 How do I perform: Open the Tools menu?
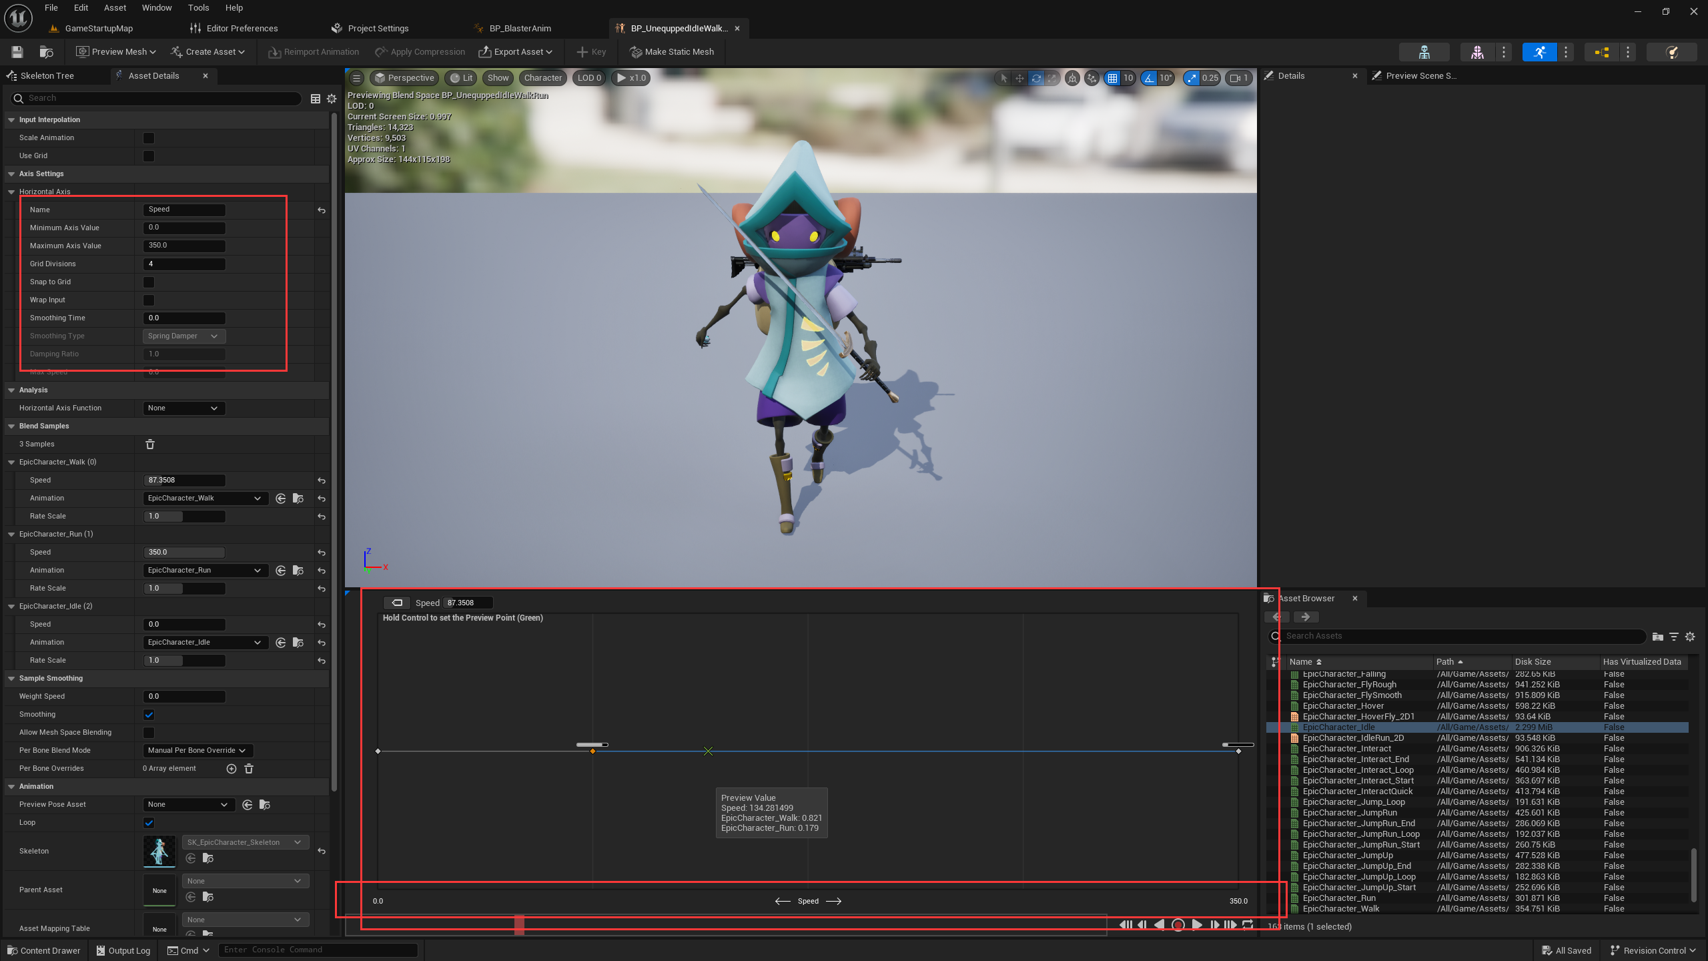tap(198, 8)
